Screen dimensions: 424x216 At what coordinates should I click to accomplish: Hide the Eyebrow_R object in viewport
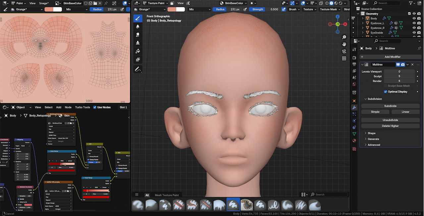(x=414, y=28)
